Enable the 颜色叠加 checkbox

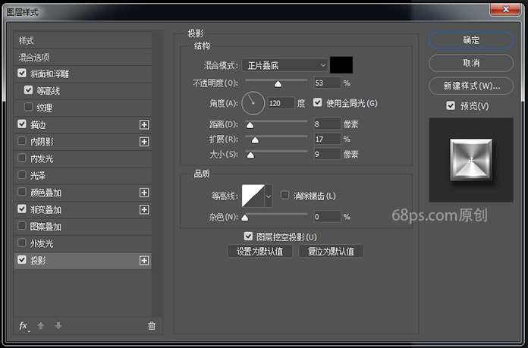coord(21,192)
